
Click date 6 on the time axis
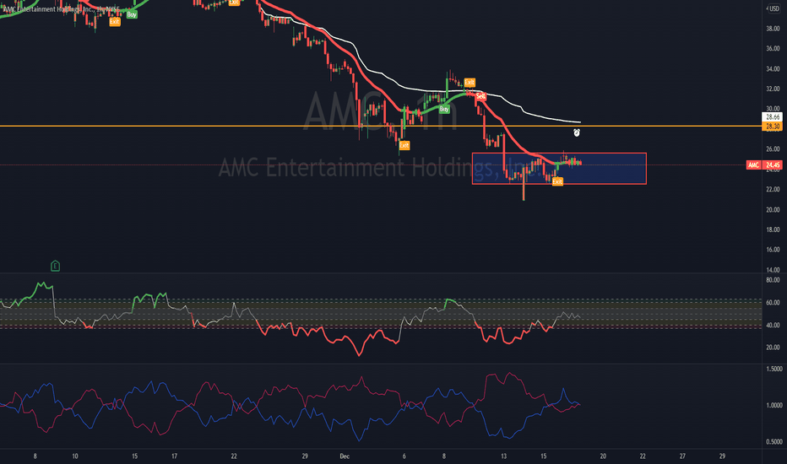click(404, 456)
